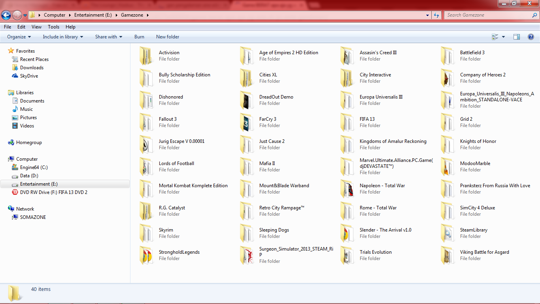Open SkyDrive in Favorites

[x=29, y=76]
